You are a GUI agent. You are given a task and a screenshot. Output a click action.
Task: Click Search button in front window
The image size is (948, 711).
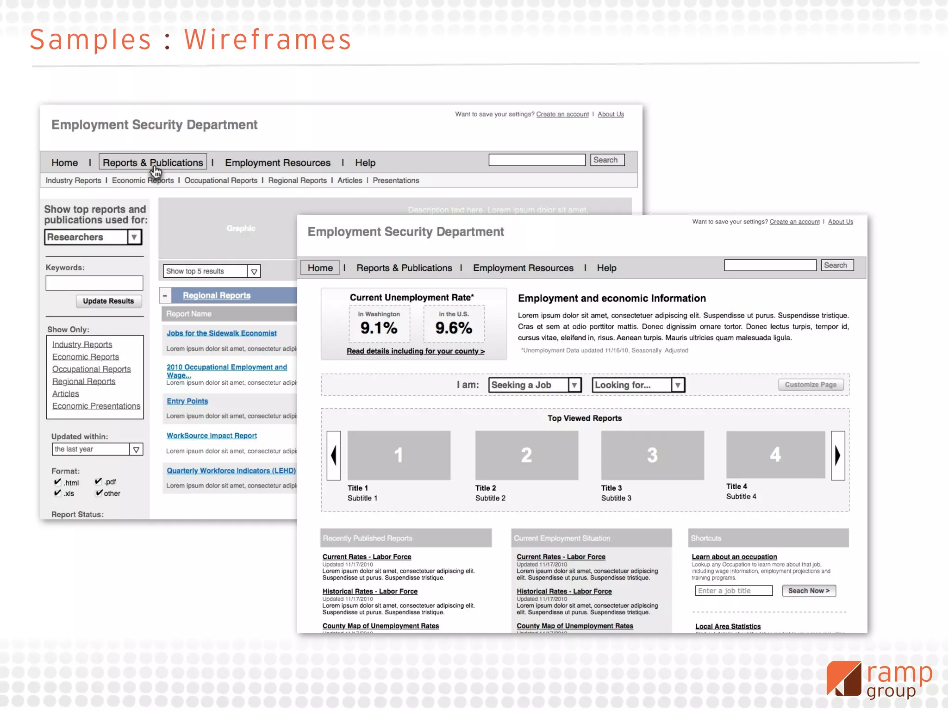(x=837, y=265)
